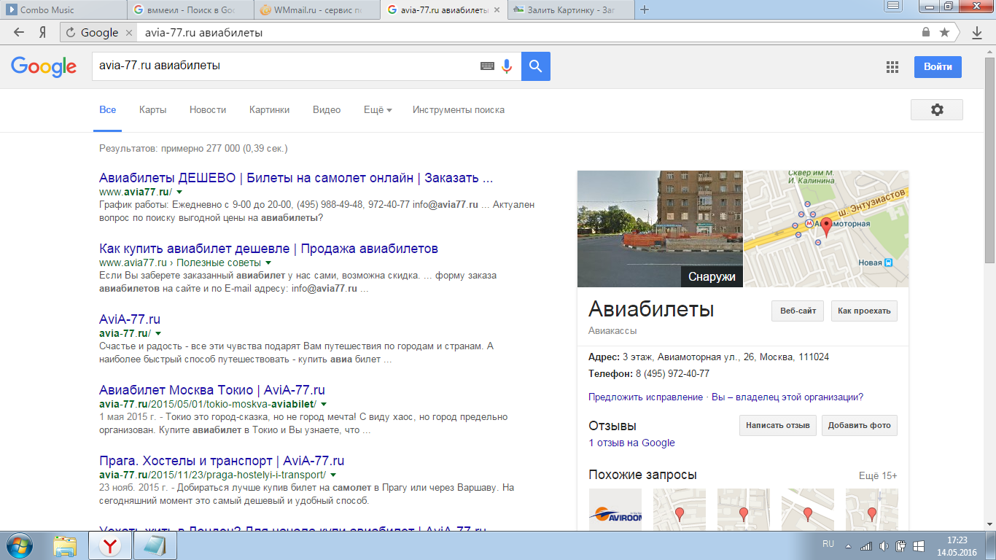Screen dimensions: 996x560
Task: Click the Добавить фото button
Action: pos(860,425)
